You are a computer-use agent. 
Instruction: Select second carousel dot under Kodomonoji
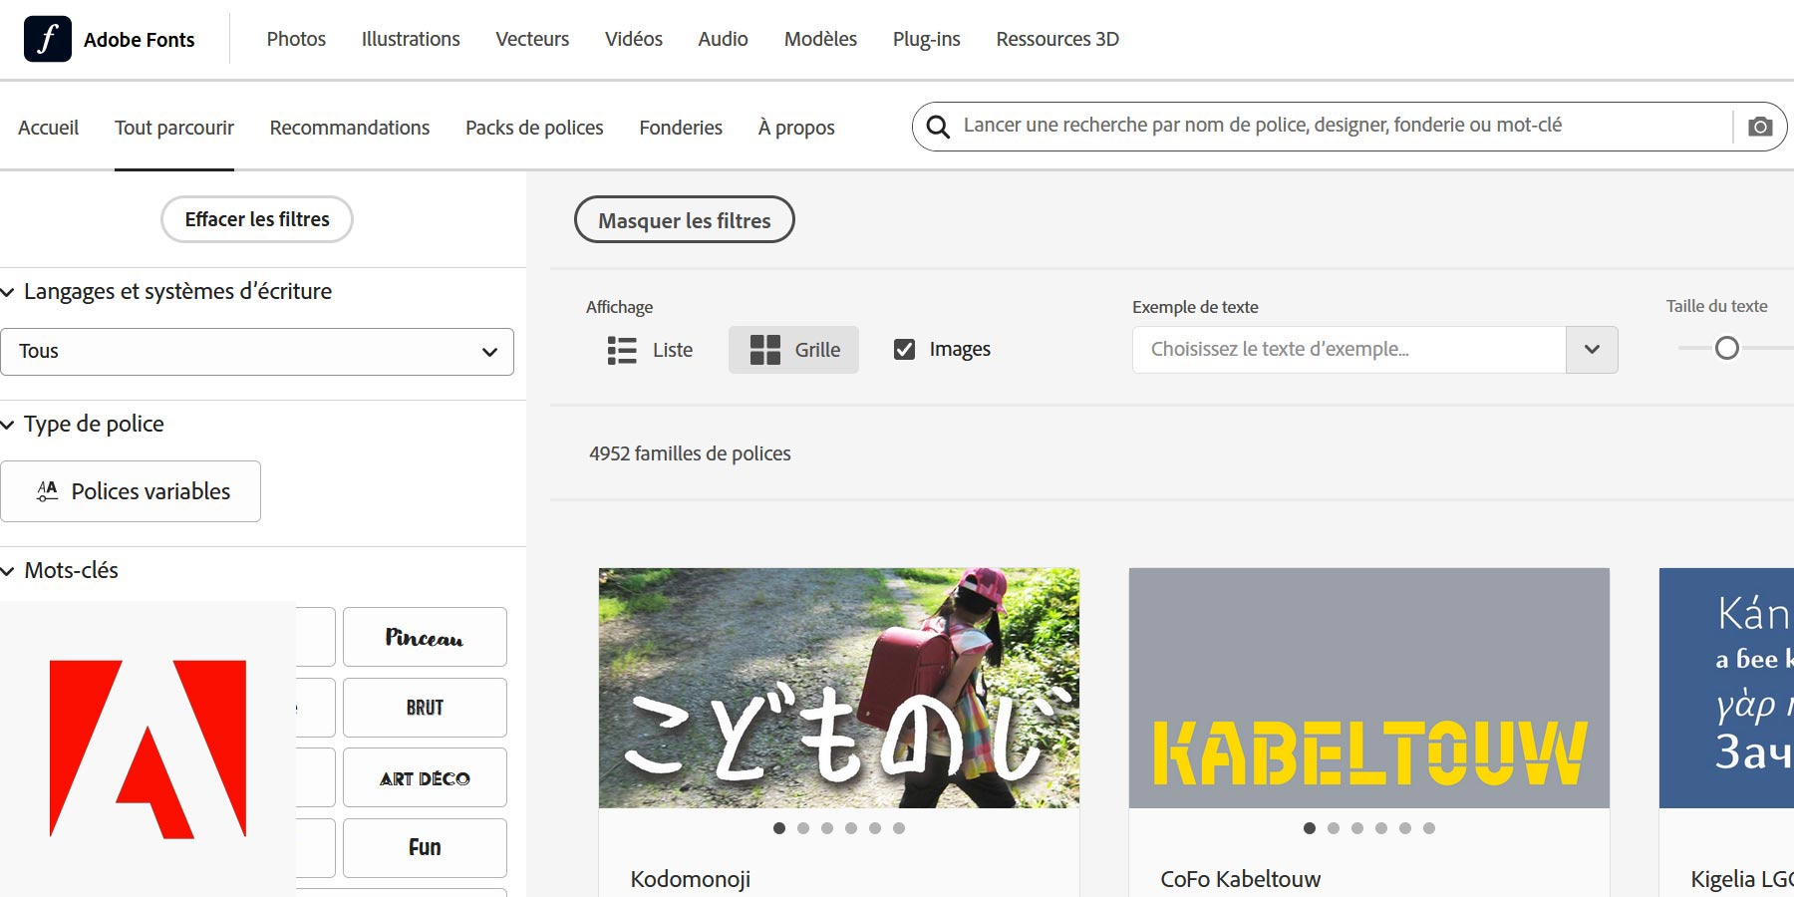[x=803, y=828]
